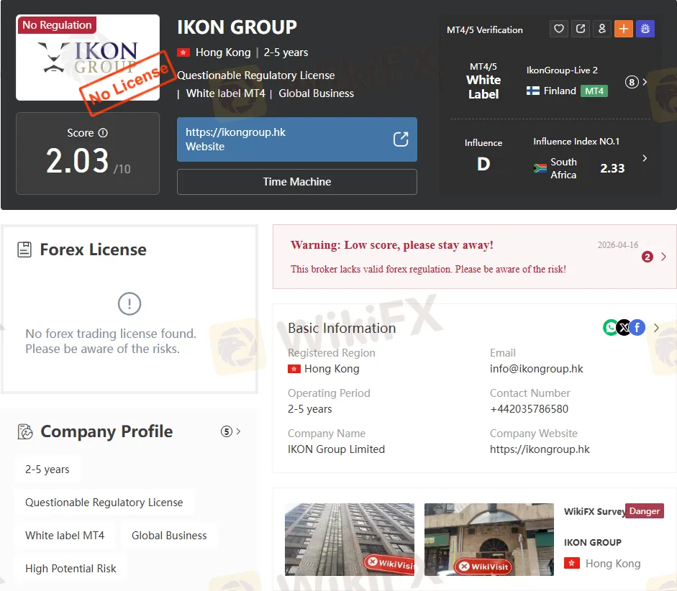Click the blue alarm report icon
The image size is (677, 591).
tap(645, 29)
